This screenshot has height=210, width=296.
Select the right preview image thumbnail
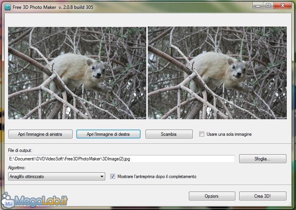[x=217, y=73]
